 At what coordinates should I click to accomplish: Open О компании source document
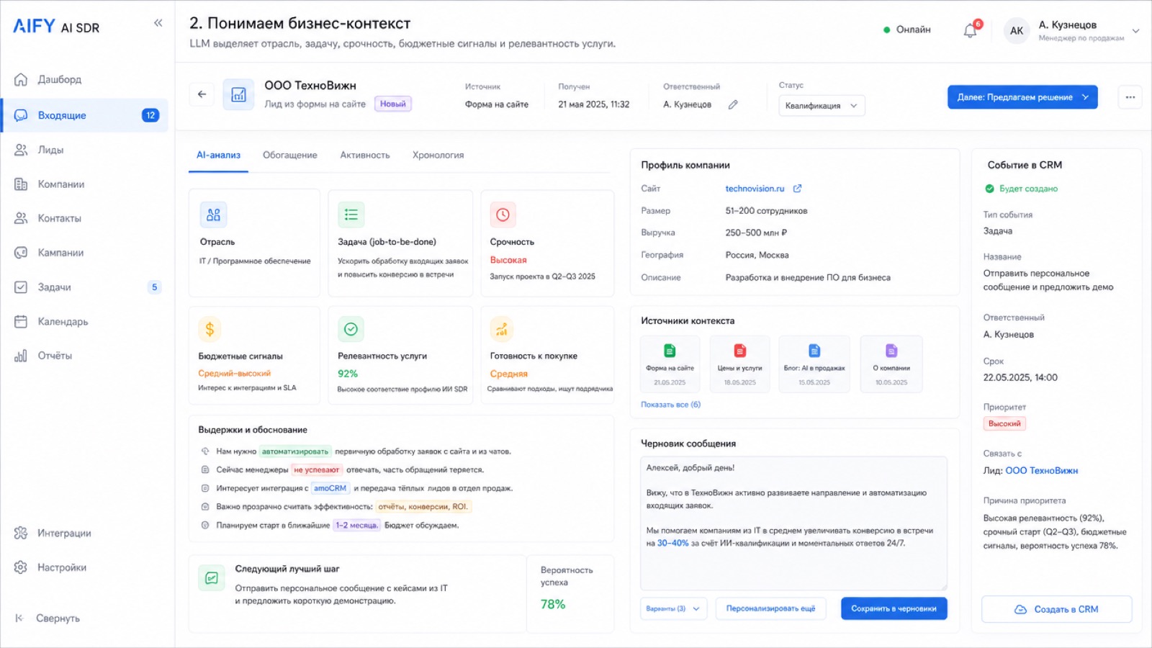pos(891,364)
